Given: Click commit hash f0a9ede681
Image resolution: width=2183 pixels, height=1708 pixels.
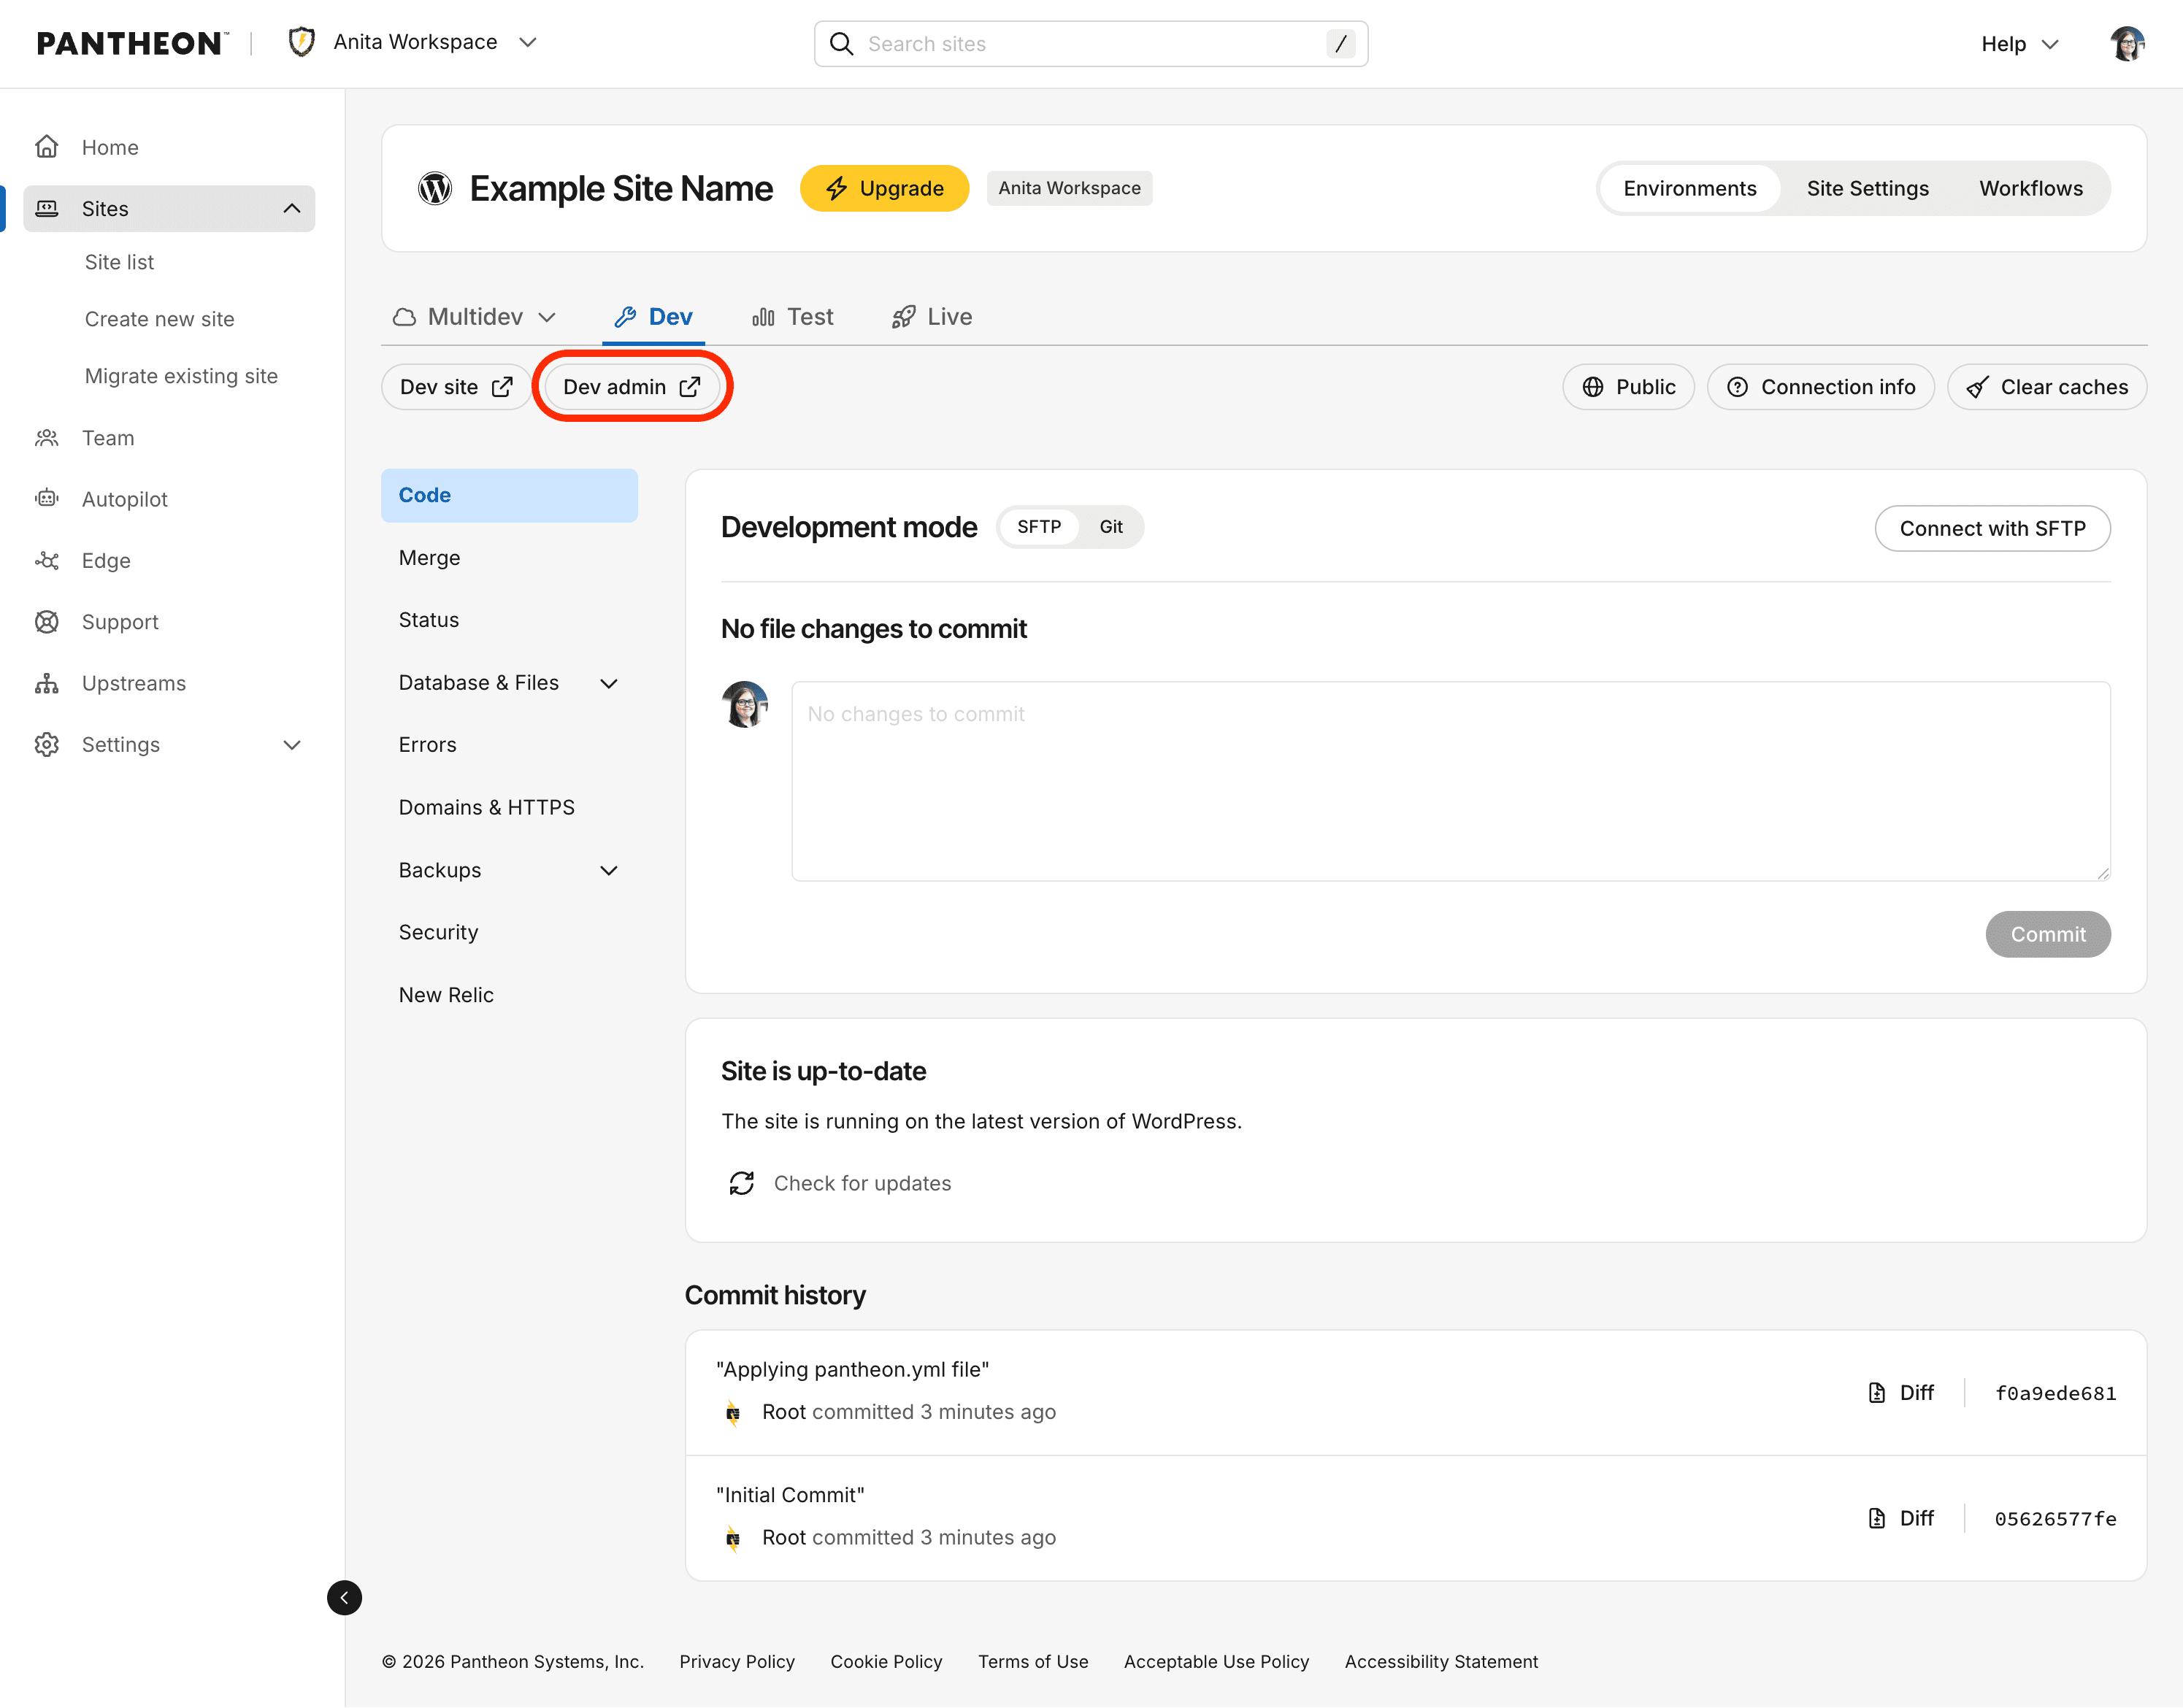Looking at the screenshot, I should (x=2055, y=1393).
